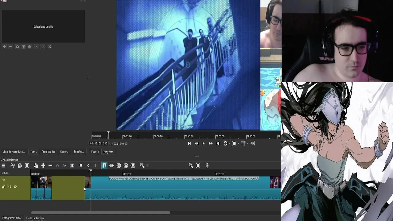This screenshot has width=393, height=221.
Task: Zoom in the timeline
Action: [191, 166]
